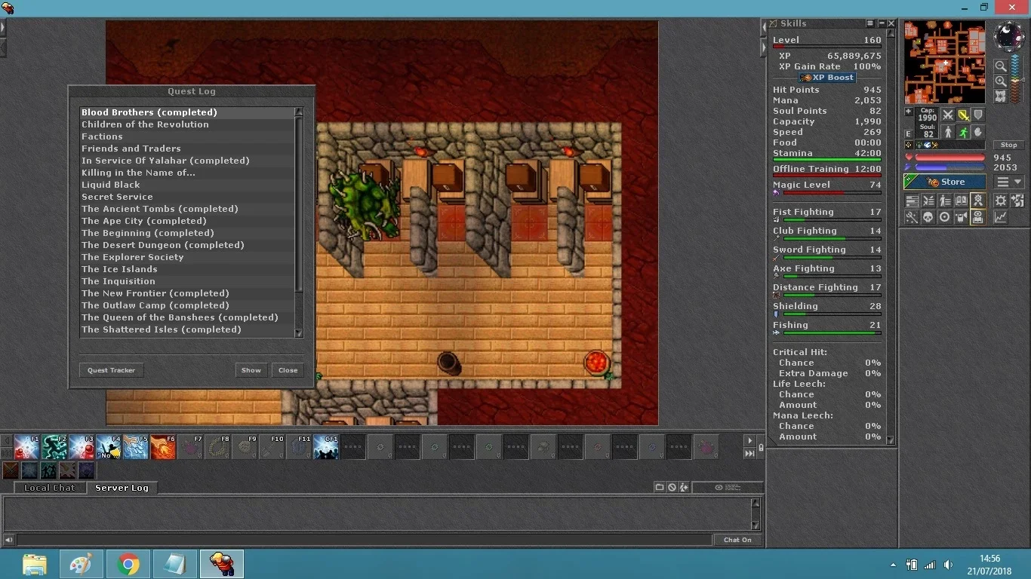Click the minimap compass rose
Screen dimensions: 1031x579
[x=1009, y=36]
